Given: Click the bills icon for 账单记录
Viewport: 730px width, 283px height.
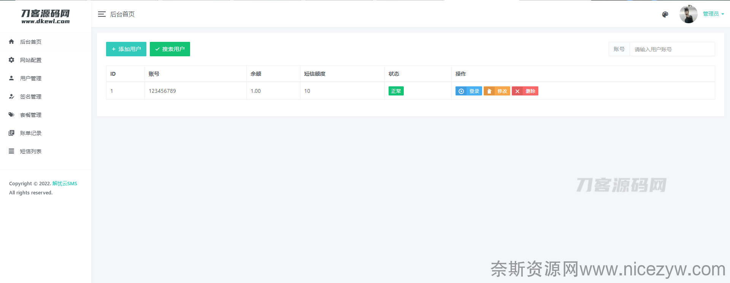Looking at the screenshot, I should (11, 133).
